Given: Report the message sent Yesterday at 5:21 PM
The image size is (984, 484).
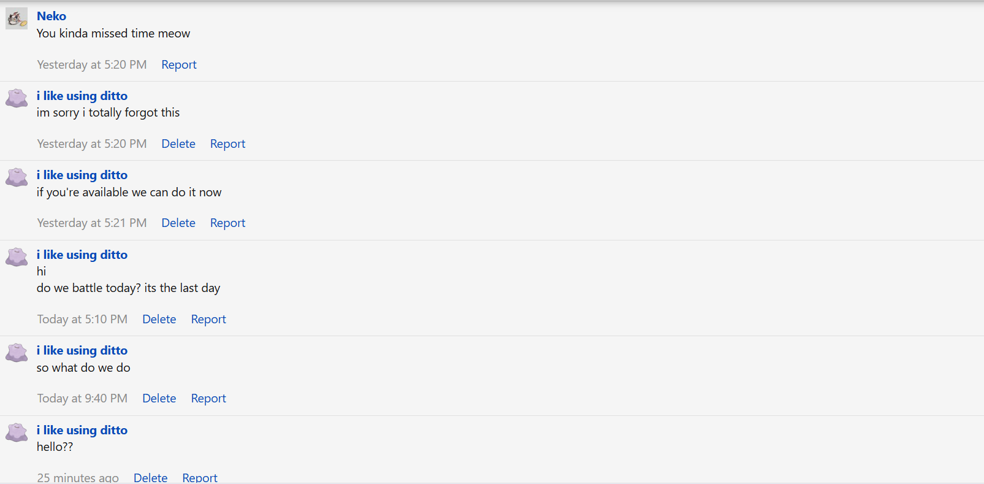Looking at the screenshot, I should (227, 223).
